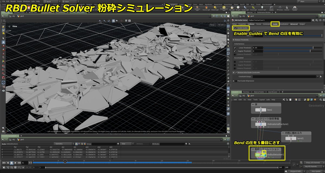The height and width of the screenshot is (173, 325).
Task: Select the VR Camera shelf tool
Action: tap(280, 8)
